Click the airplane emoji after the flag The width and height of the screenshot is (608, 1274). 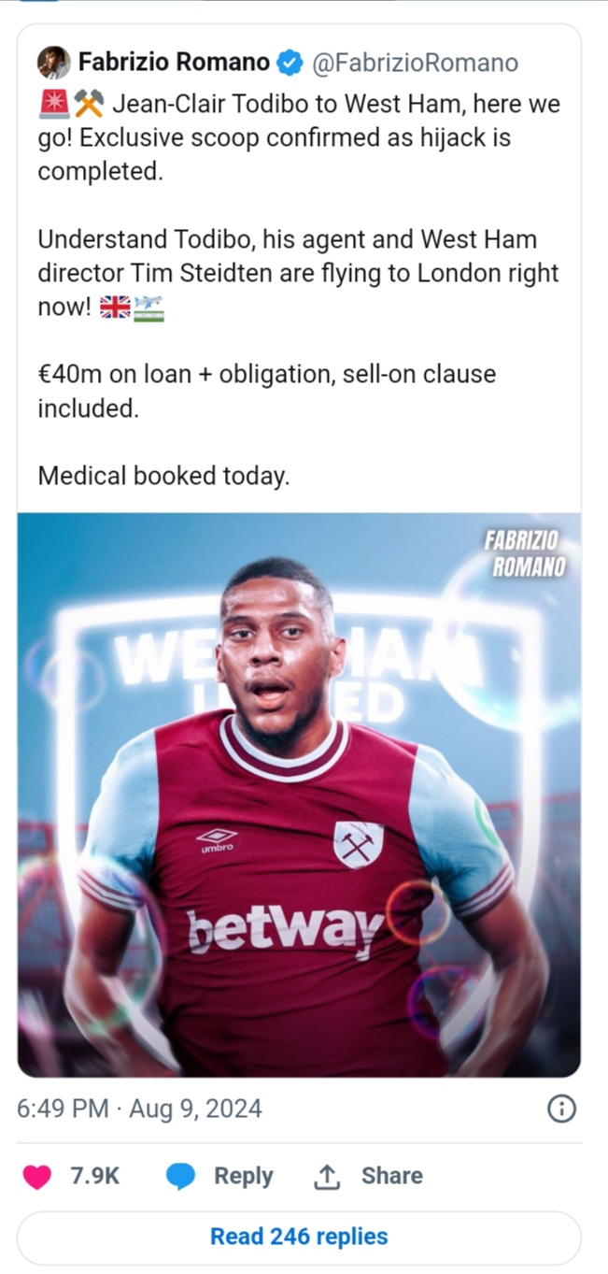click(148, 308)
